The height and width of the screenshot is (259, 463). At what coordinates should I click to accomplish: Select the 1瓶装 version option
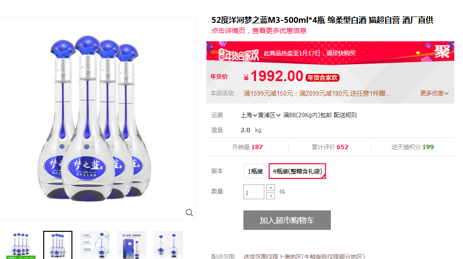pyautogui.click(x=255, y=171)
